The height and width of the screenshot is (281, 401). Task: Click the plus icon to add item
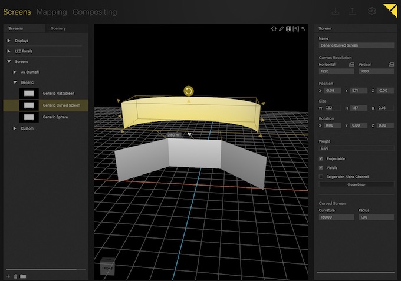tap(8, 276)
